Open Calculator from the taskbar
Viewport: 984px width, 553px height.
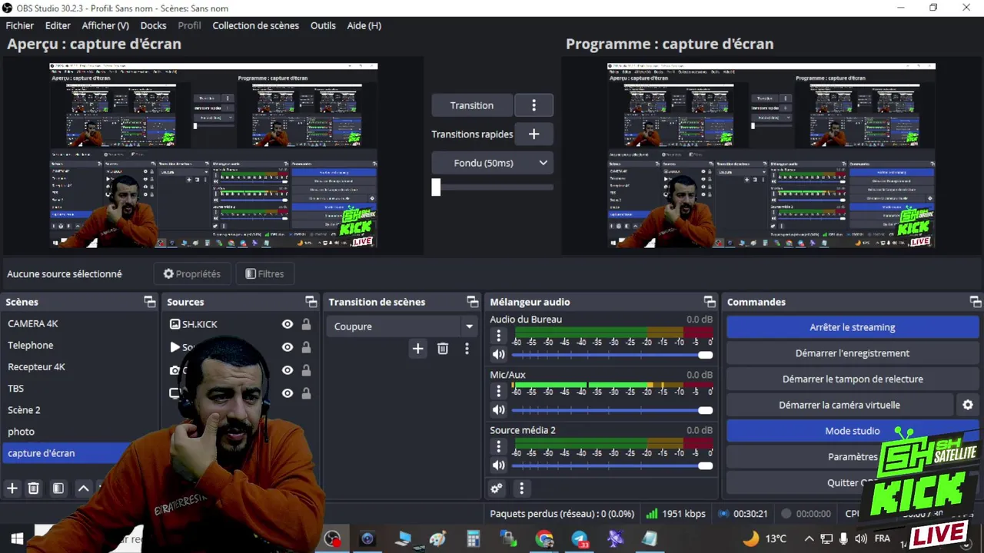pos(474,539)
